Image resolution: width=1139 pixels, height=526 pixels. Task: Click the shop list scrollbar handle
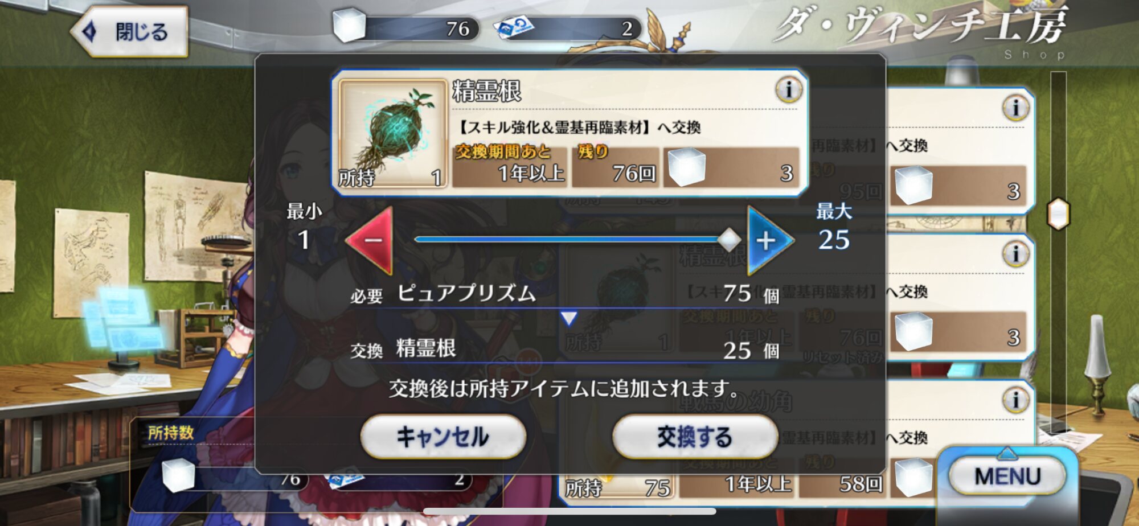click(1058, 213)
